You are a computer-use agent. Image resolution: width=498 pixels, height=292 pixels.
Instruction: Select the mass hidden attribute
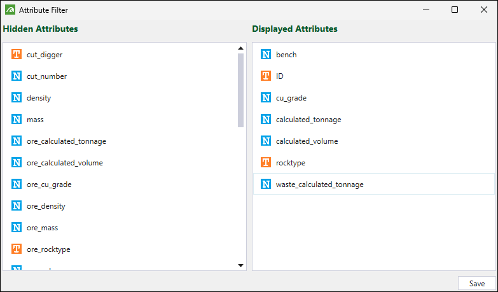(x=35, y=120)
